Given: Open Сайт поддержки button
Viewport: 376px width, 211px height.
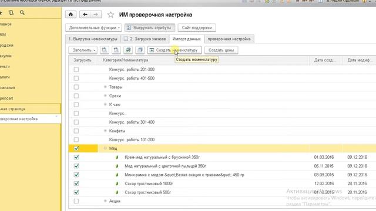Looking at the screenshot, I should (197, 28).
